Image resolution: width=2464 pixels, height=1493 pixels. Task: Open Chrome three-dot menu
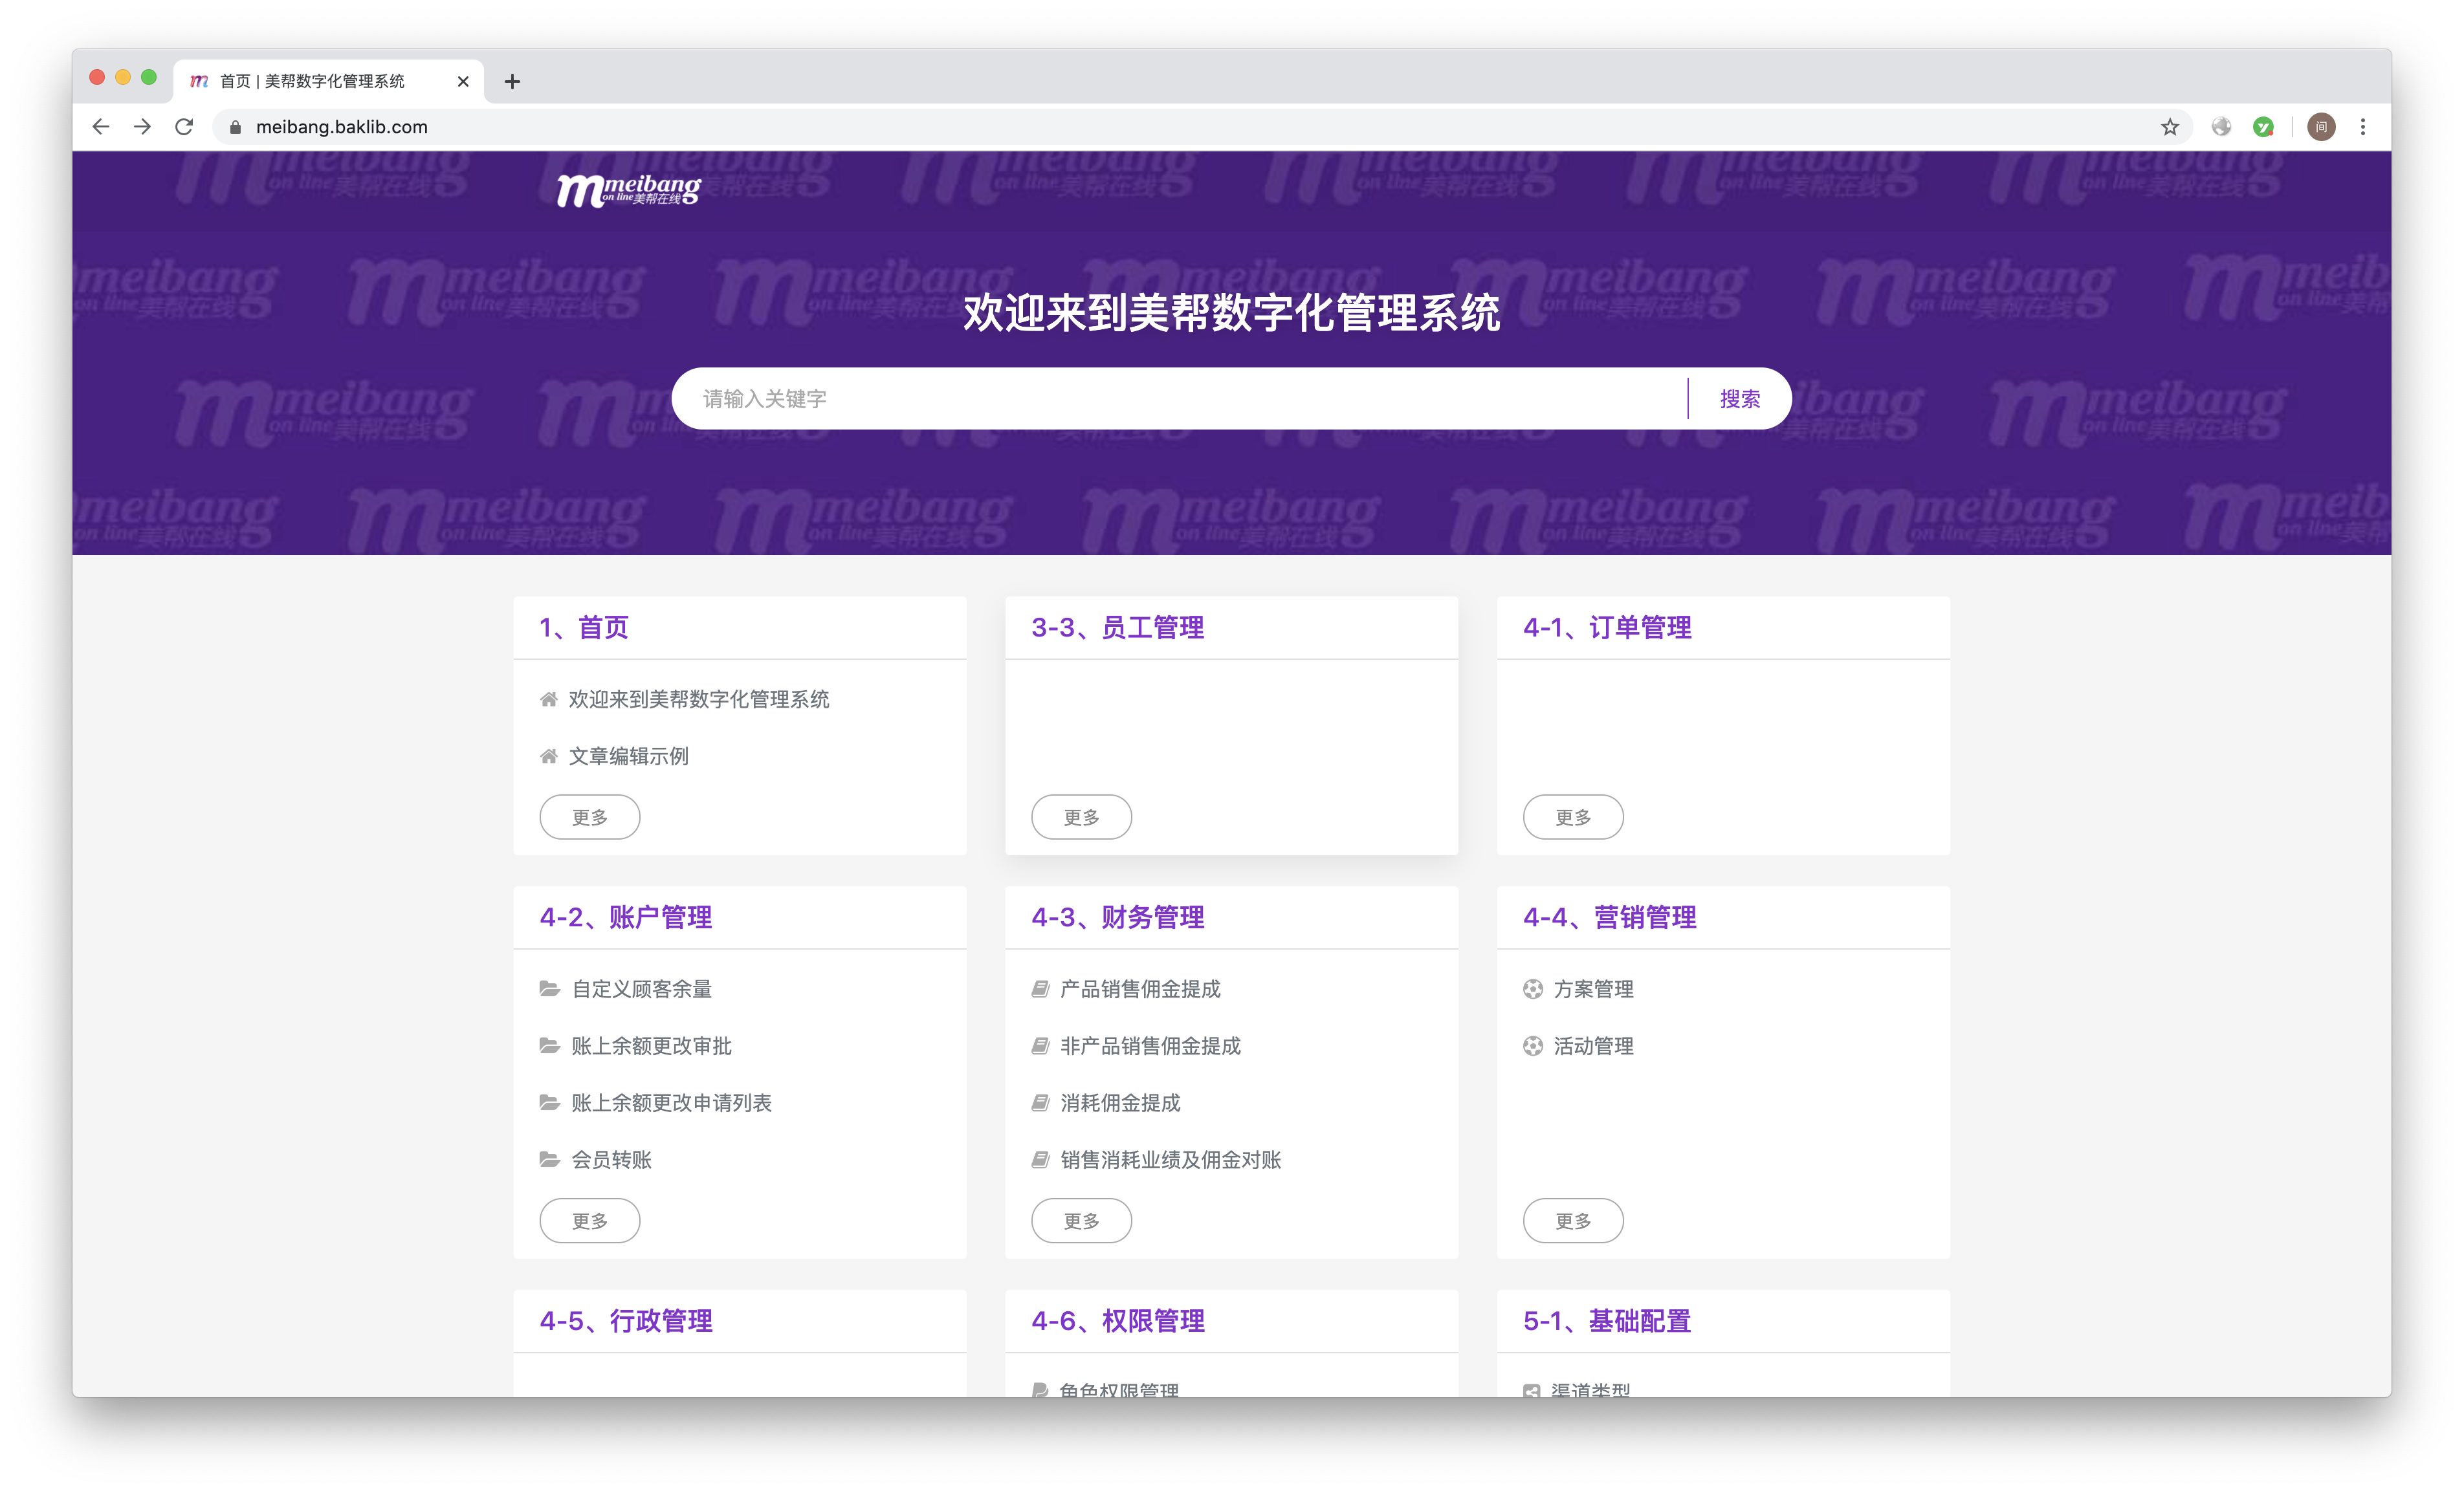pos(2362,127)
